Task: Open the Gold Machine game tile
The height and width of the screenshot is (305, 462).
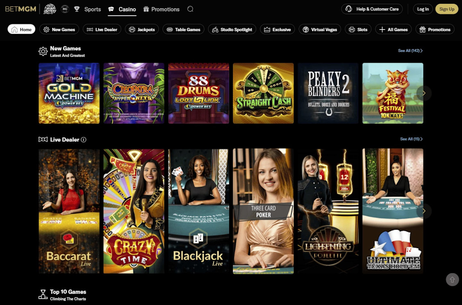Action: click(x=69, y=93)
